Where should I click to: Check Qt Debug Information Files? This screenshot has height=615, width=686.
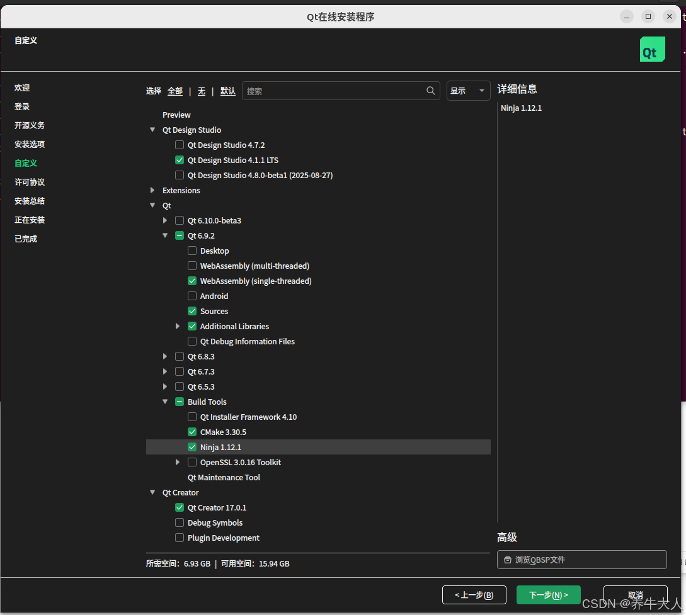[x=192, y=341]
